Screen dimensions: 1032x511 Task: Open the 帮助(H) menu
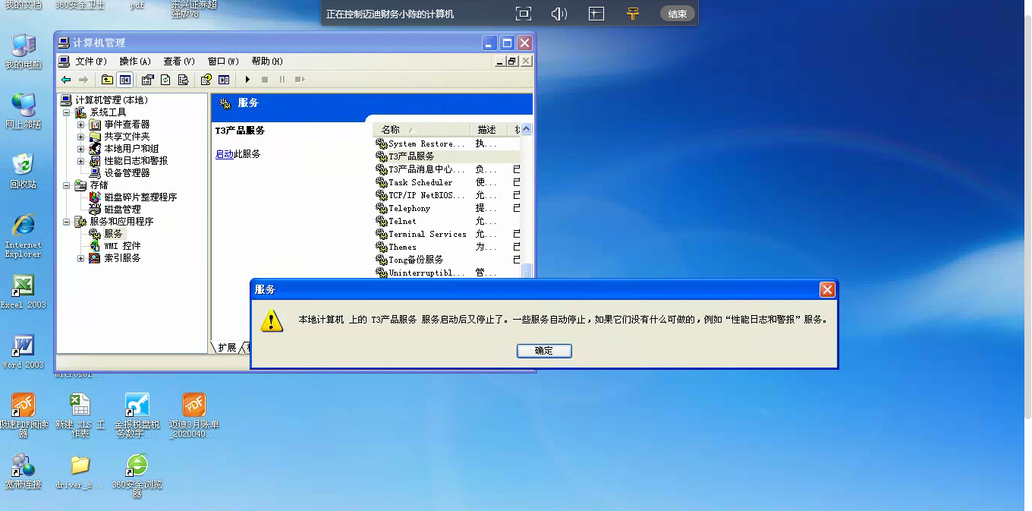coord(267,62)
